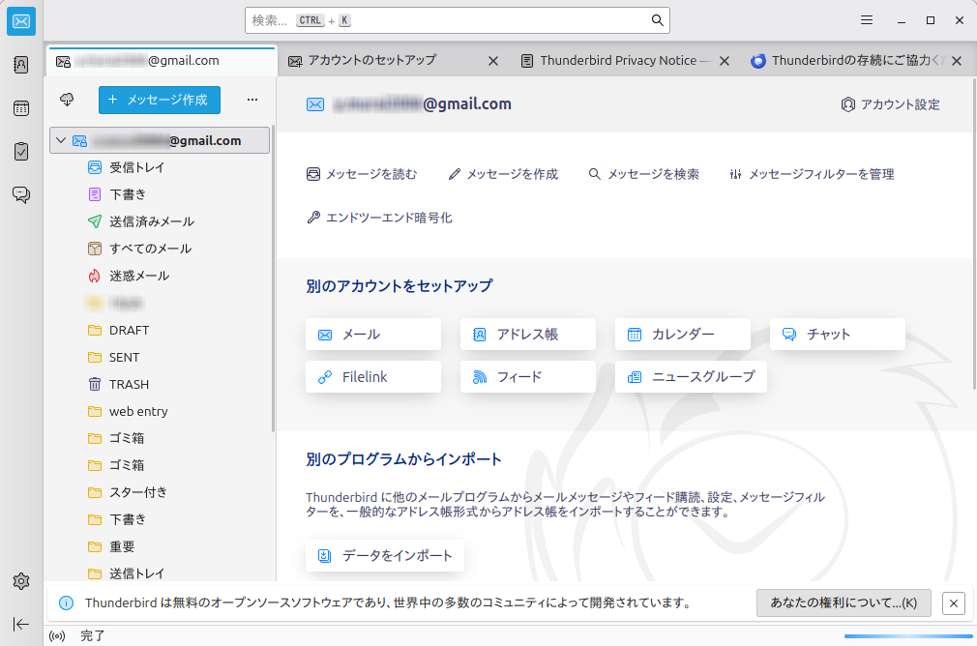Click the メッセージ作成 button

click(160, 100)
